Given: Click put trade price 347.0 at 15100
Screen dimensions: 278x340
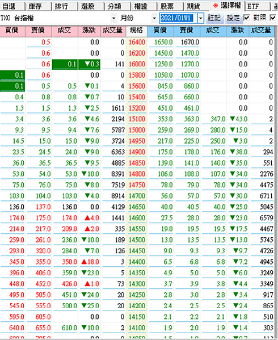Looking at the screenshot, I should point(218,119).
